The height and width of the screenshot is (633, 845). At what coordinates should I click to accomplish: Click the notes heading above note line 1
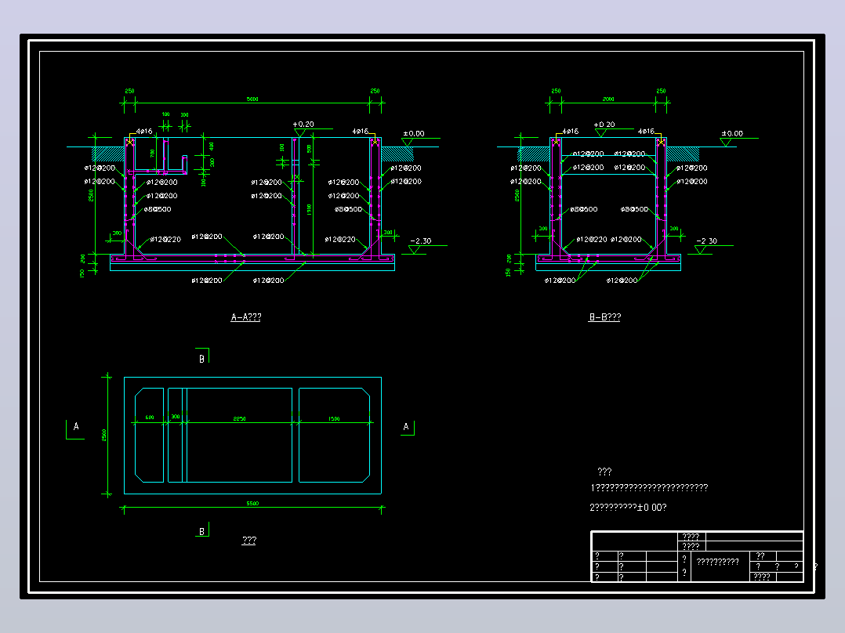coord(604,472)
